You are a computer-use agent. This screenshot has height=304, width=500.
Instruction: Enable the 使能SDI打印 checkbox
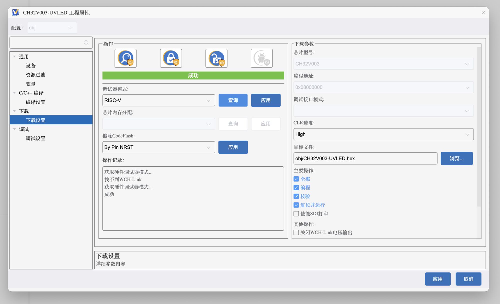[x=296, y=214]
